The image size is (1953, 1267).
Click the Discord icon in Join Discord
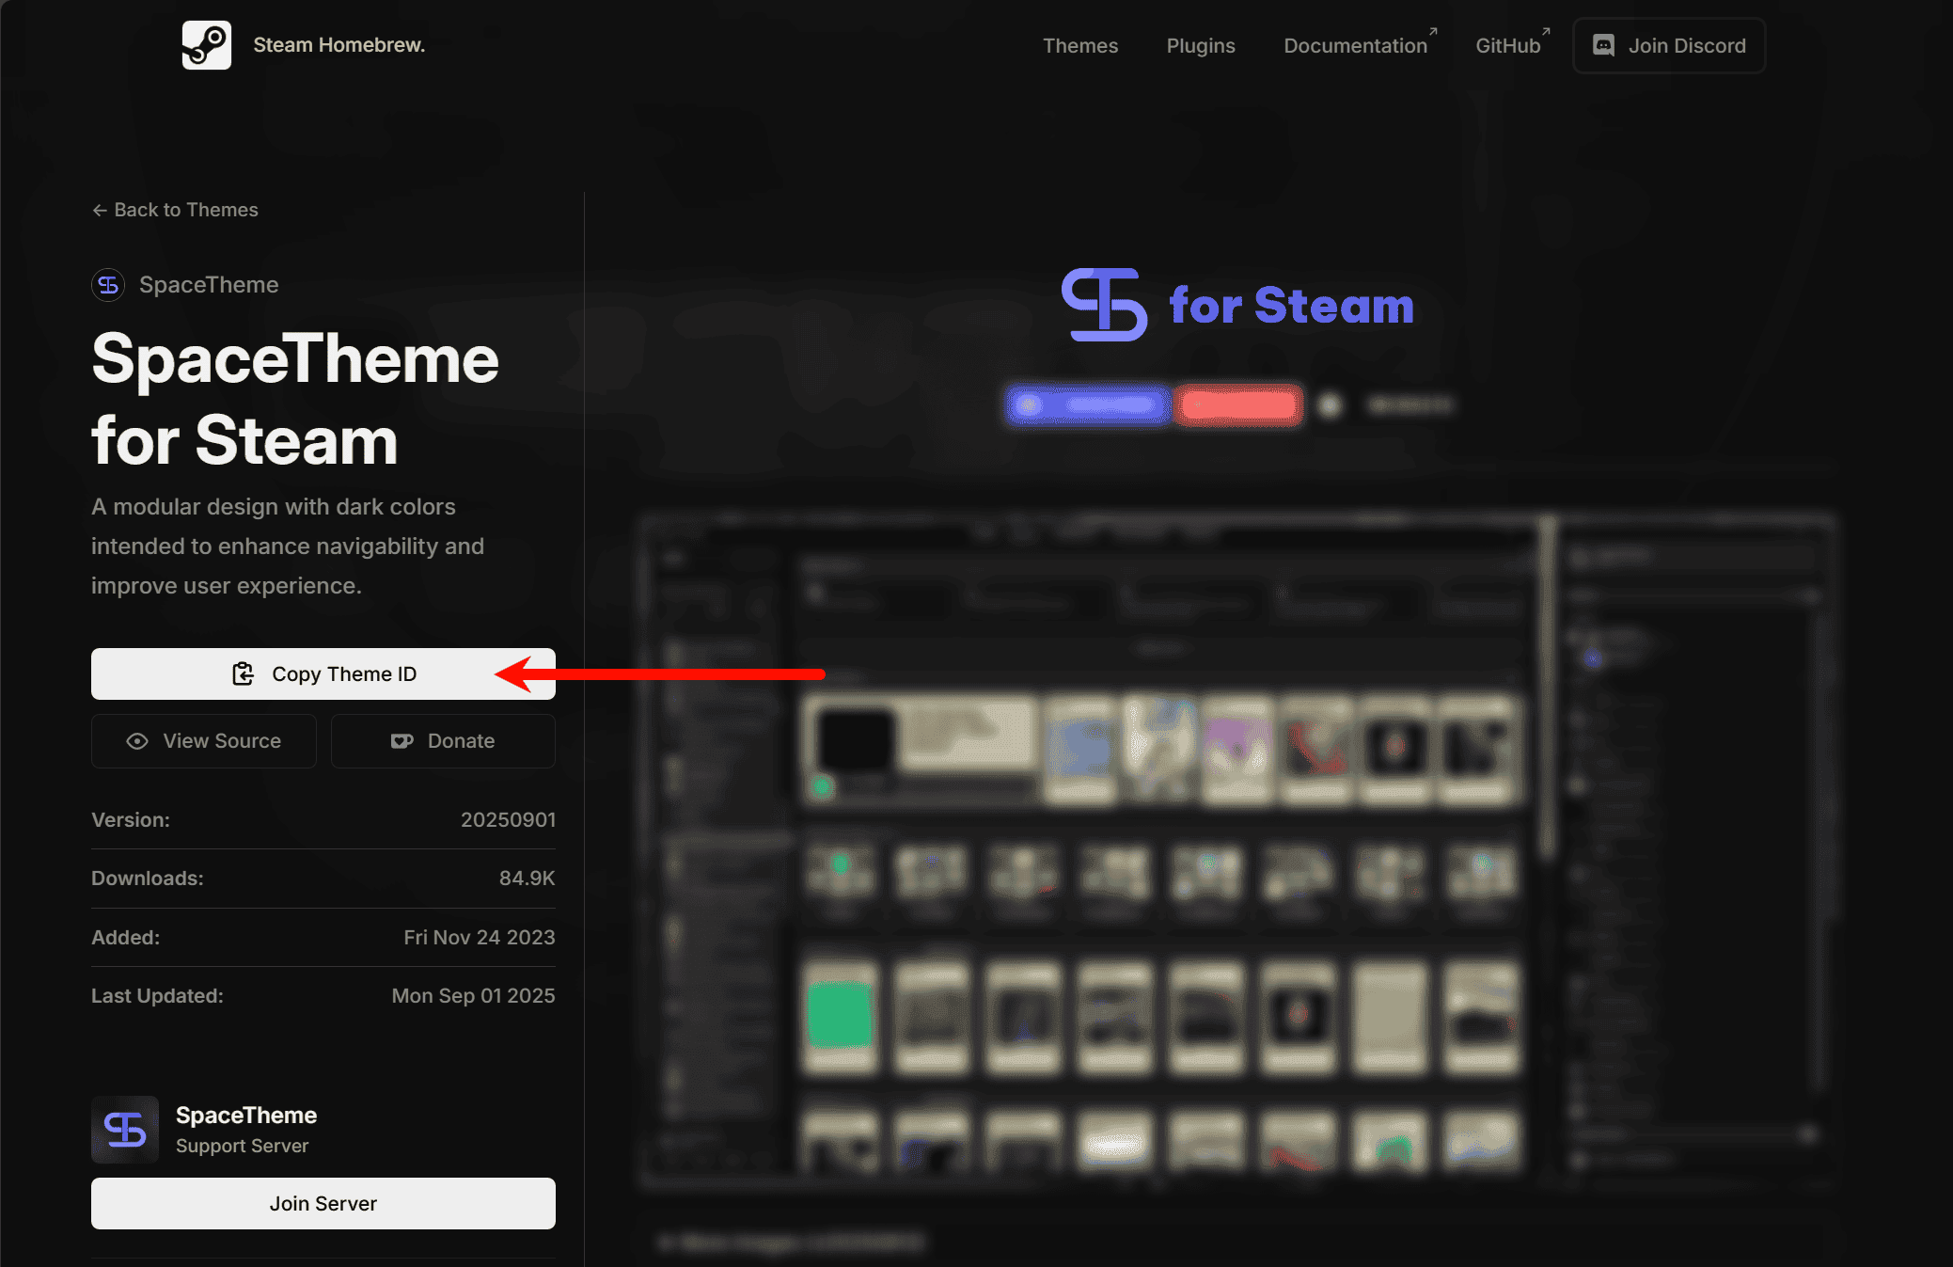click(1604, 45)
